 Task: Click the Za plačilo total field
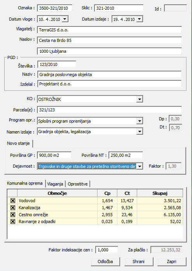pyautogui.click(x=166, y=250)
